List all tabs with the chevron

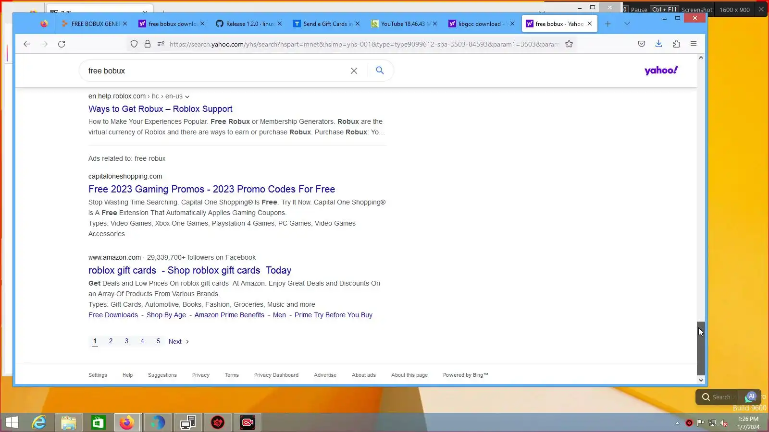(627, 24)
